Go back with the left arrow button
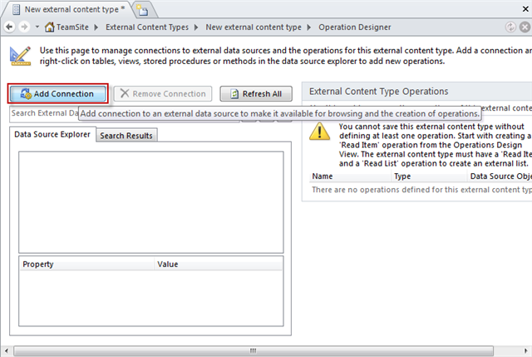Viewport: 532px width, 357px height. point(9,27)
